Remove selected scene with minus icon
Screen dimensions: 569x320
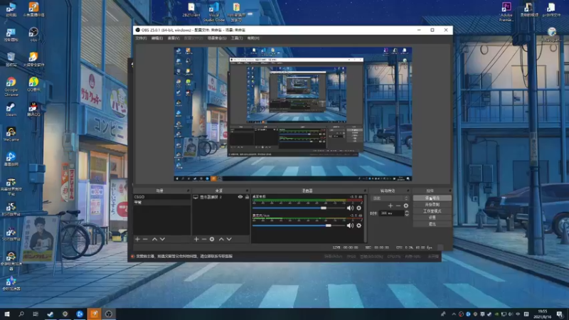point(145,239)
